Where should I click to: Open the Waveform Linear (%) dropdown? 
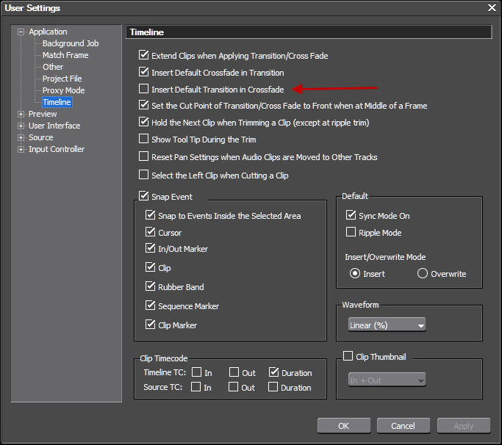pyautogui.click(x=387, y=325)
